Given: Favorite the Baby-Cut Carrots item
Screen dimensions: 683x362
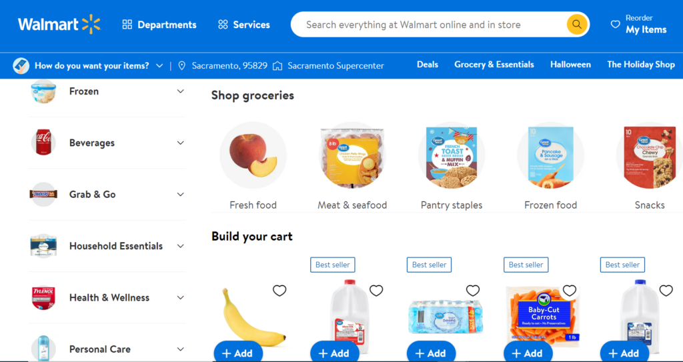Looking at the screenshot, I should click(570, 291).
